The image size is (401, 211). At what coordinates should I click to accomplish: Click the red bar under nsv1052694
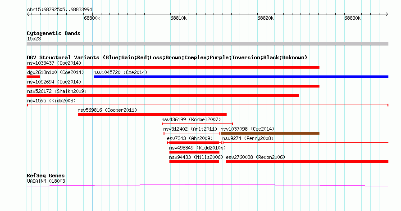click(173, 86)
